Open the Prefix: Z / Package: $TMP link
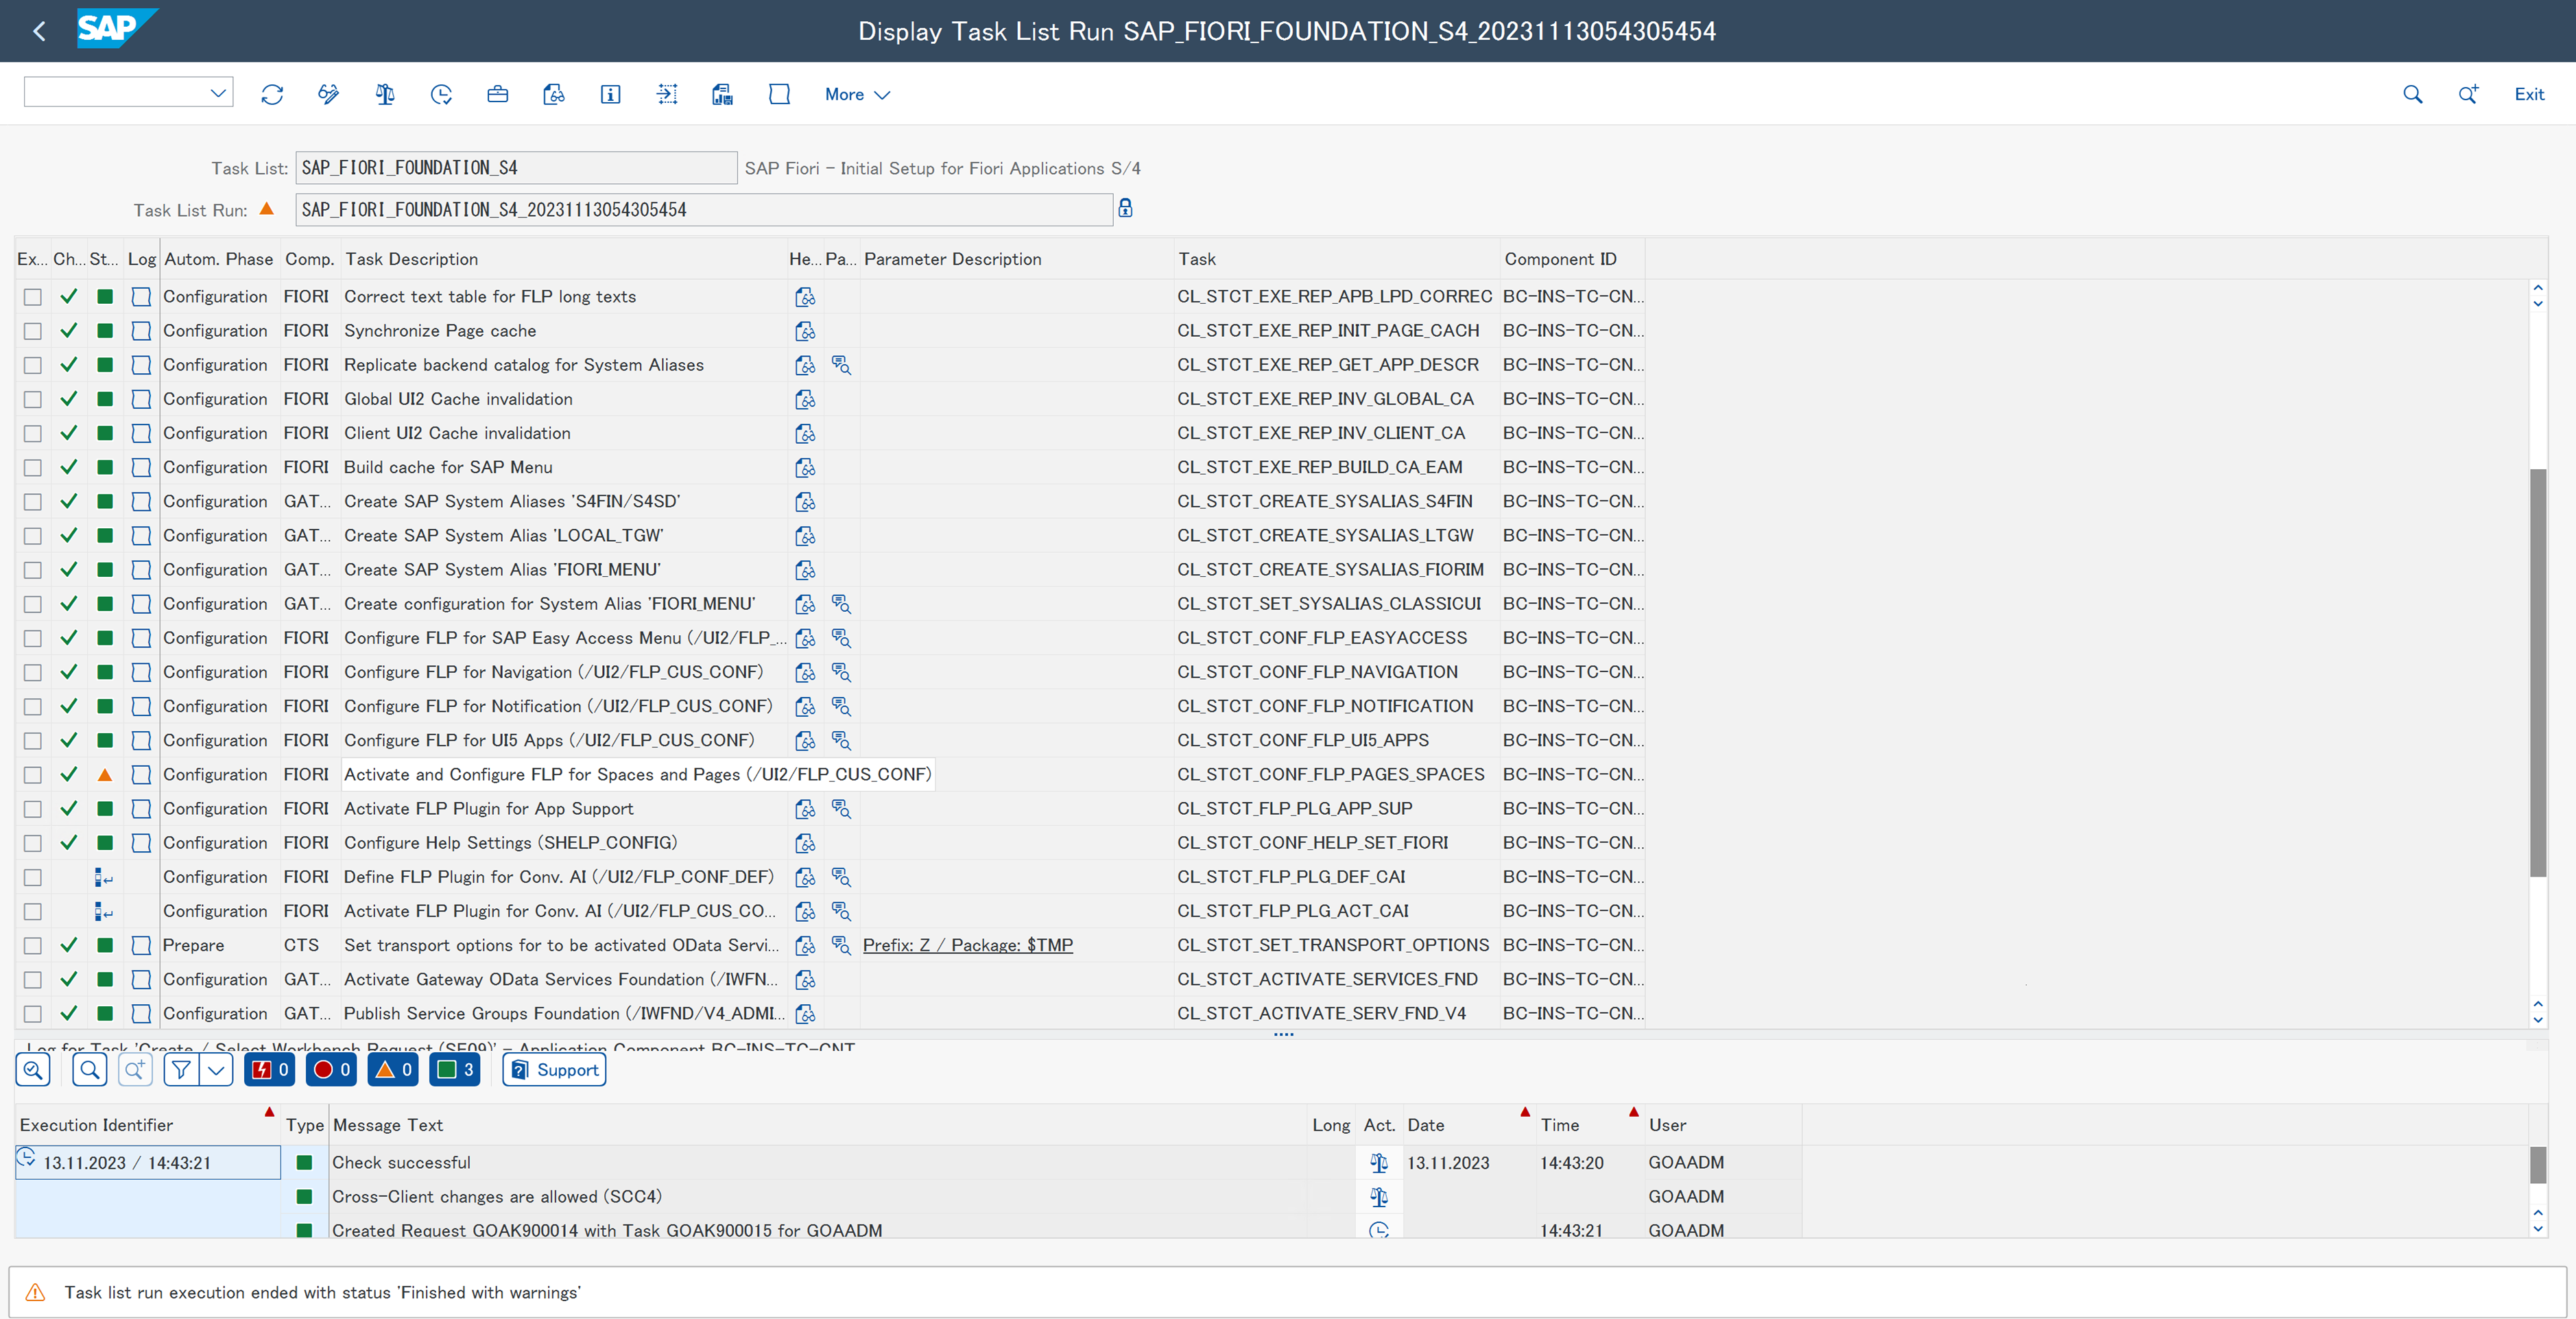This screenshot has height=1319, width=2576. [x=967, y=945]
